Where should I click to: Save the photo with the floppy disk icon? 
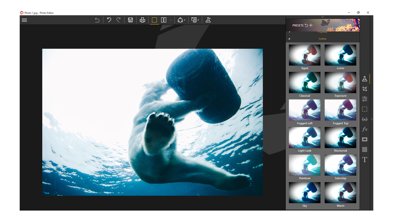tap(130, 20)
